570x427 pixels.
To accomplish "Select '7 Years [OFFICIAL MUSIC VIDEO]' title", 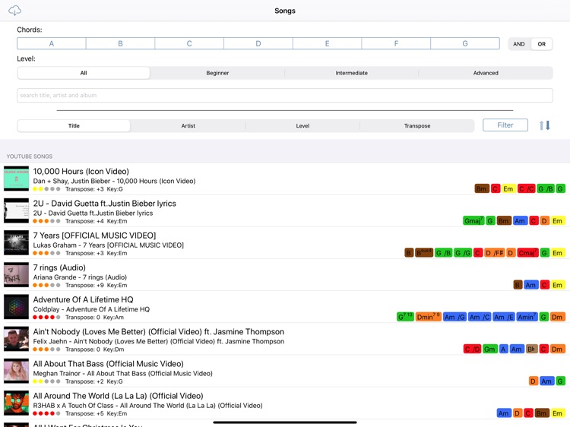I will [94, 235].
